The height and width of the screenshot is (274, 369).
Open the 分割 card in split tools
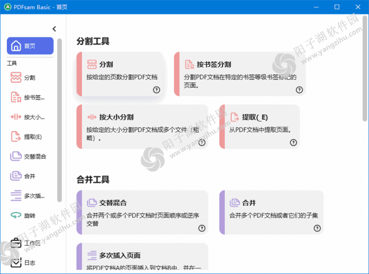(120, 74)
